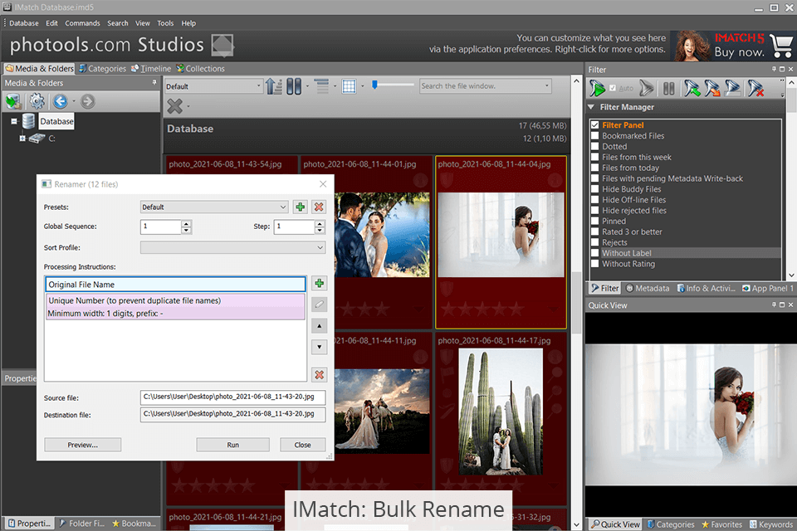This screenshot has width=797, height=531.
Task: Click the list layout lines icon
Action: pos(321,86)
